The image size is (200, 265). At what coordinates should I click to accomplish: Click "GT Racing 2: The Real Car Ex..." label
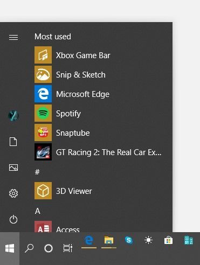[108, 152]
